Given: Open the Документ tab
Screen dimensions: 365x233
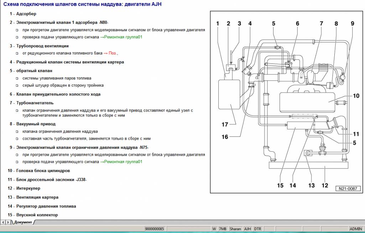Looking at the screenshot, I should pos(23,222).
